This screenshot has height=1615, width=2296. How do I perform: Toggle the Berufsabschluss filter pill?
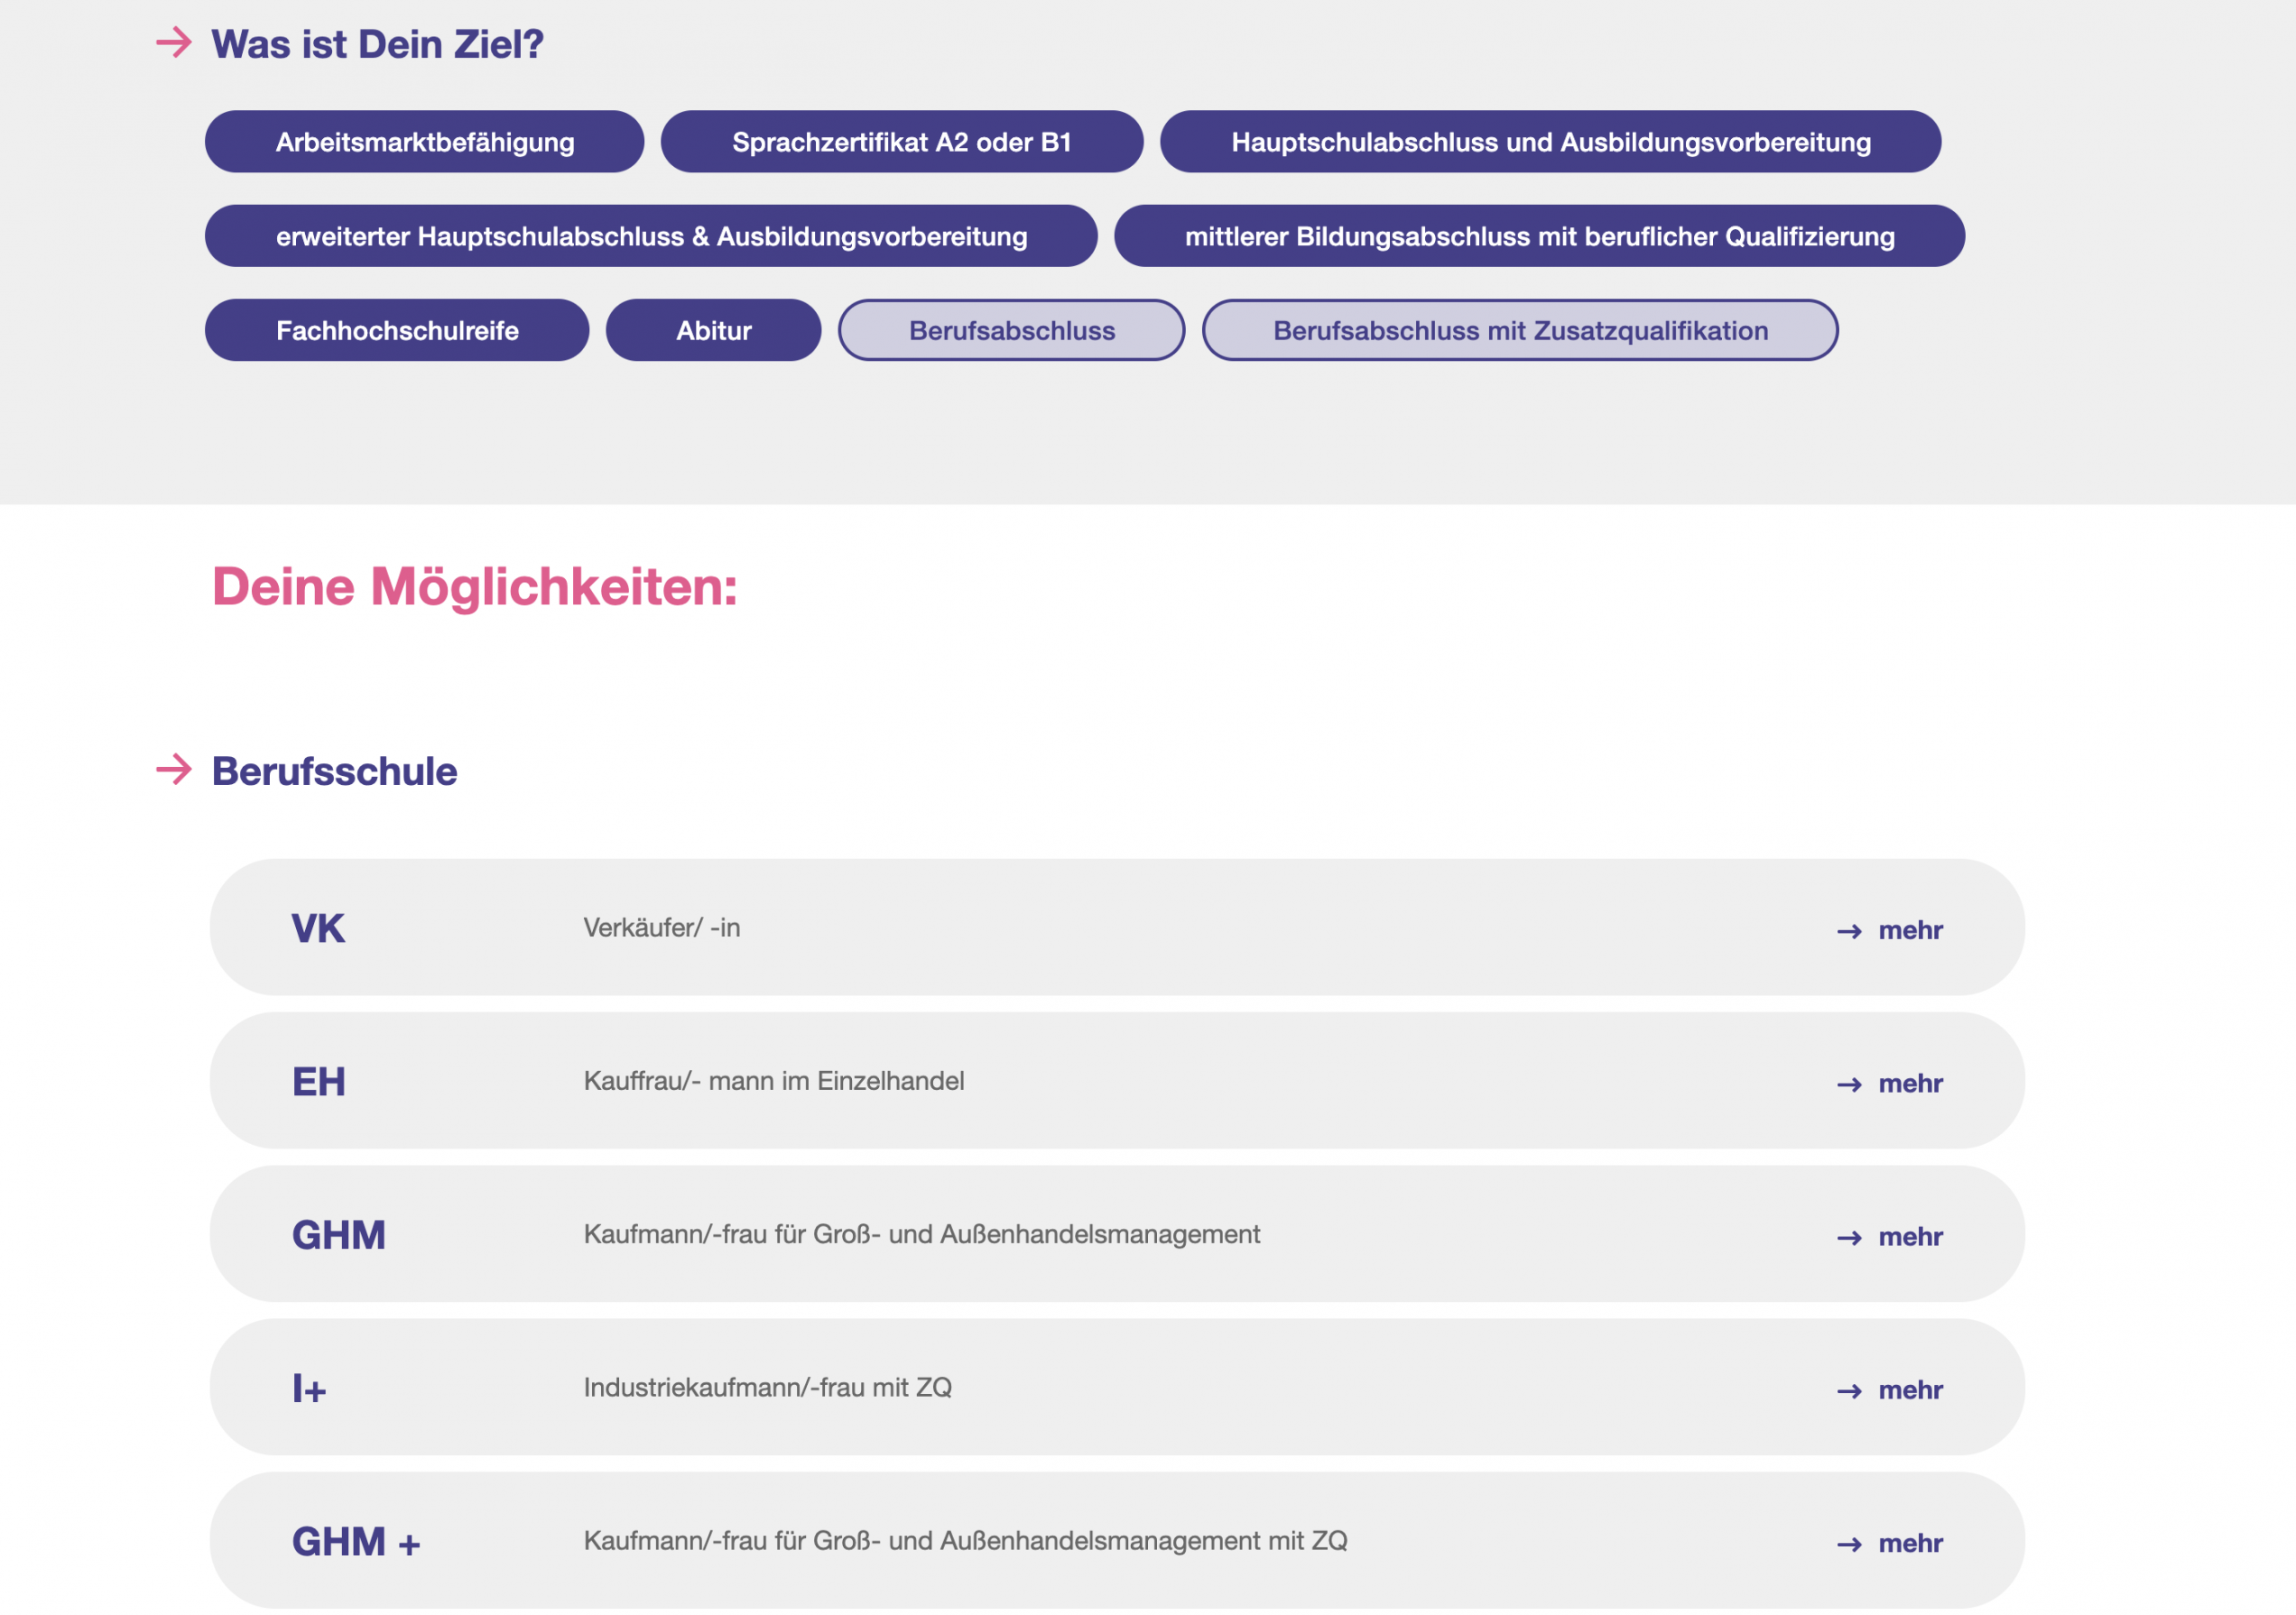click(1011, 331)
